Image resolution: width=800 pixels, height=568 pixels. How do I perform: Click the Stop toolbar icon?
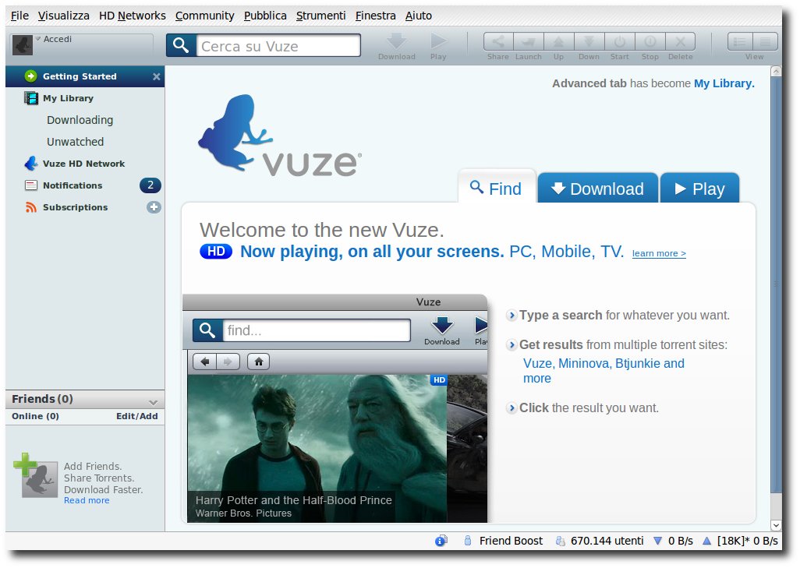(650, 42)
